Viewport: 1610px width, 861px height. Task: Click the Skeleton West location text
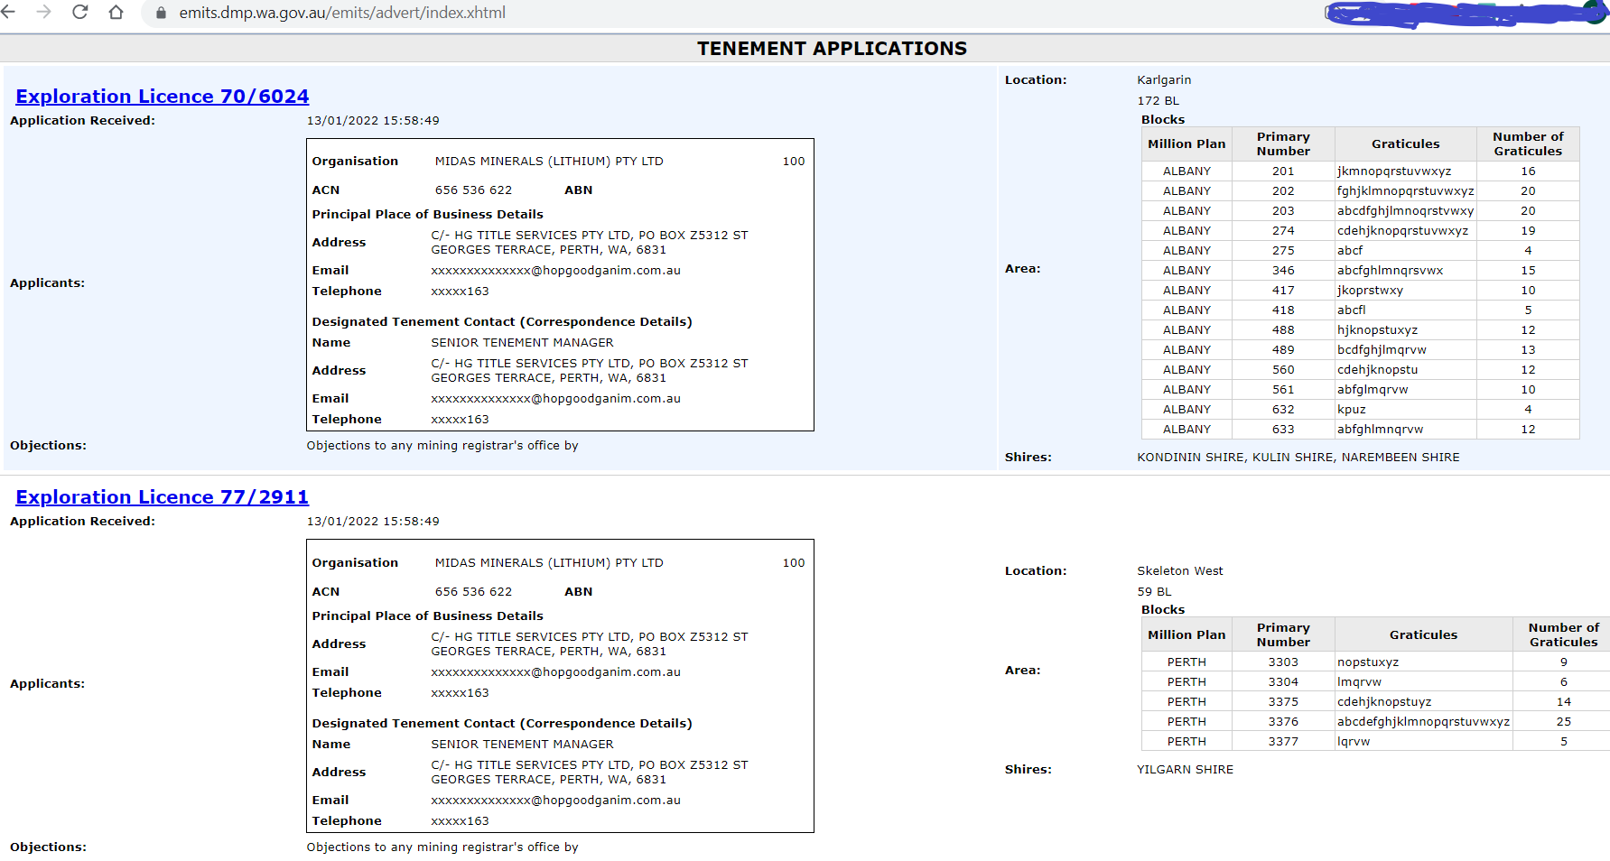pyautogui.click(x=1180, y=571)
